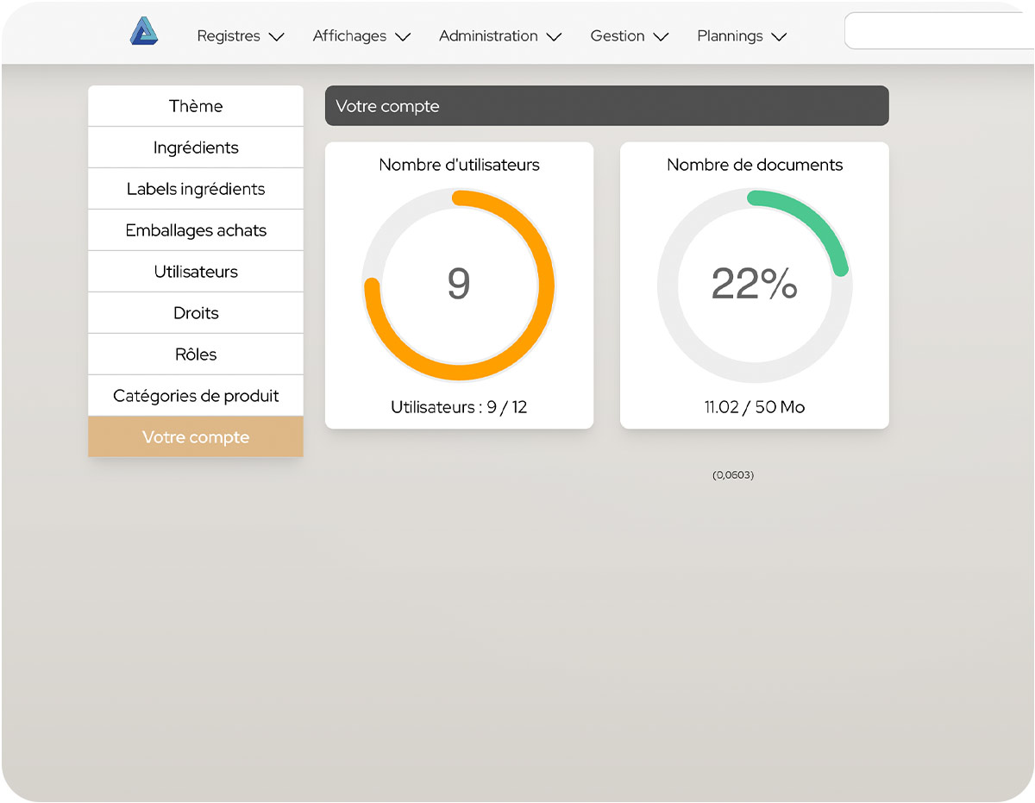
Task: Expand the Registres dropdown menu
Action: coord(240,36)
